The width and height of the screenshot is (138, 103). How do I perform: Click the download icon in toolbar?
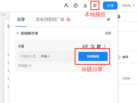(x=85, y=6)
